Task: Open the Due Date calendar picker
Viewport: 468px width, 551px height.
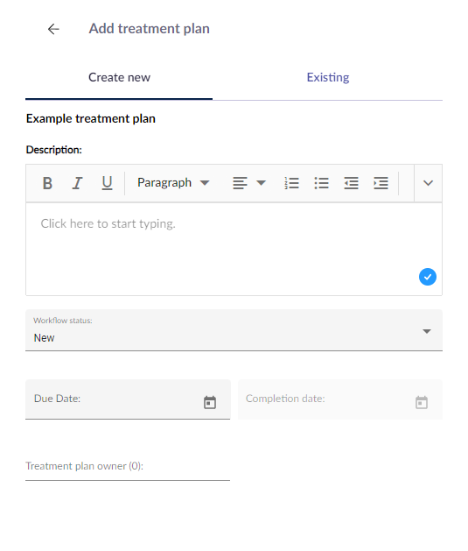Action: [210, 402]
